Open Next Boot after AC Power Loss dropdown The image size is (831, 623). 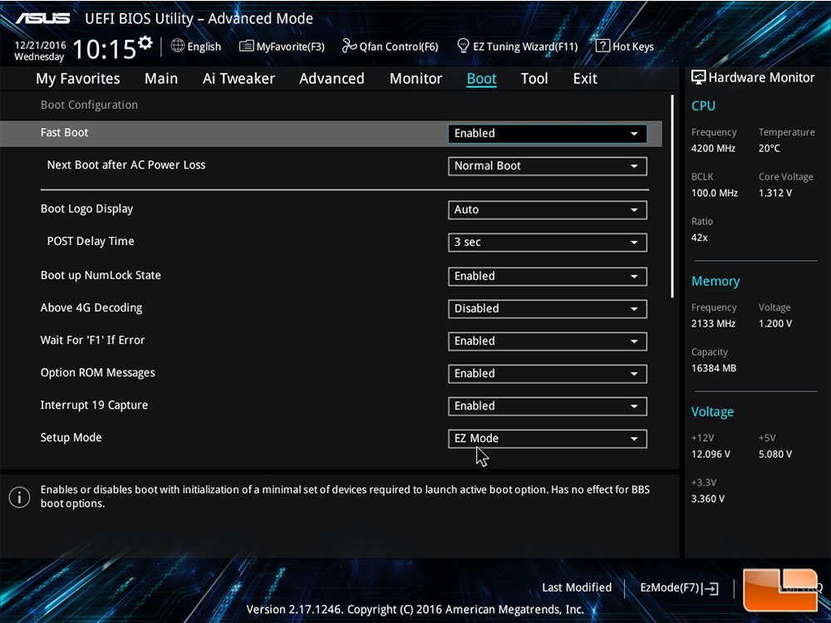point(547,166)
